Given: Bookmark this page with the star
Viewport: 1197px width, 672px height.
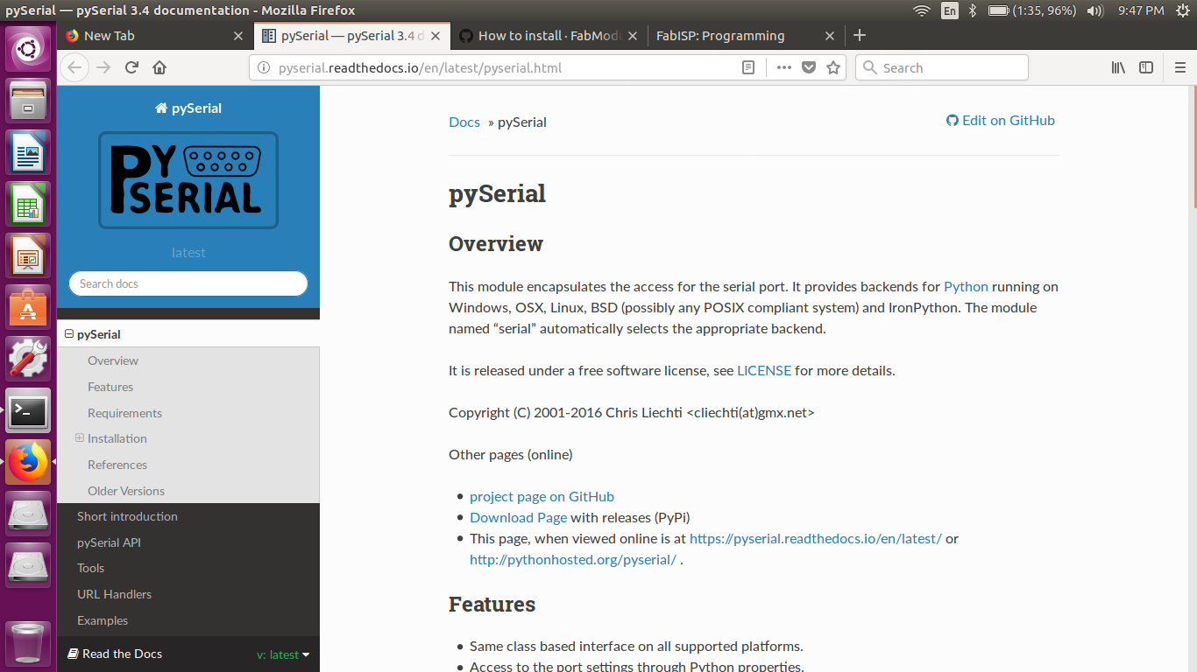Looking at the screenshot, I should (833, 67).
